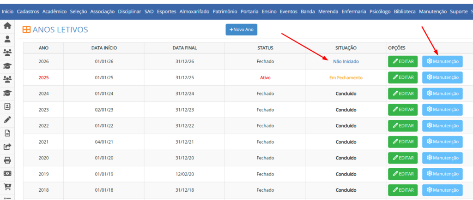Select the Biblioteca menu item
This screenshot has width=473, height=200.
(x=405, y=11)
